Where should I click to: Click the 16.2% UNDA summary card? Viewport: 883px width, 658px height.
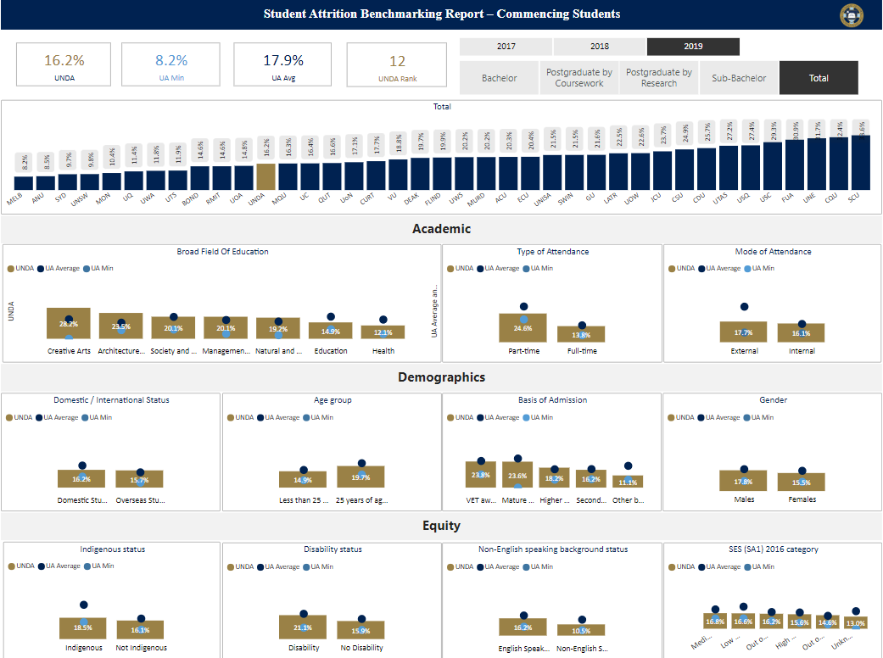click(64, 64)
